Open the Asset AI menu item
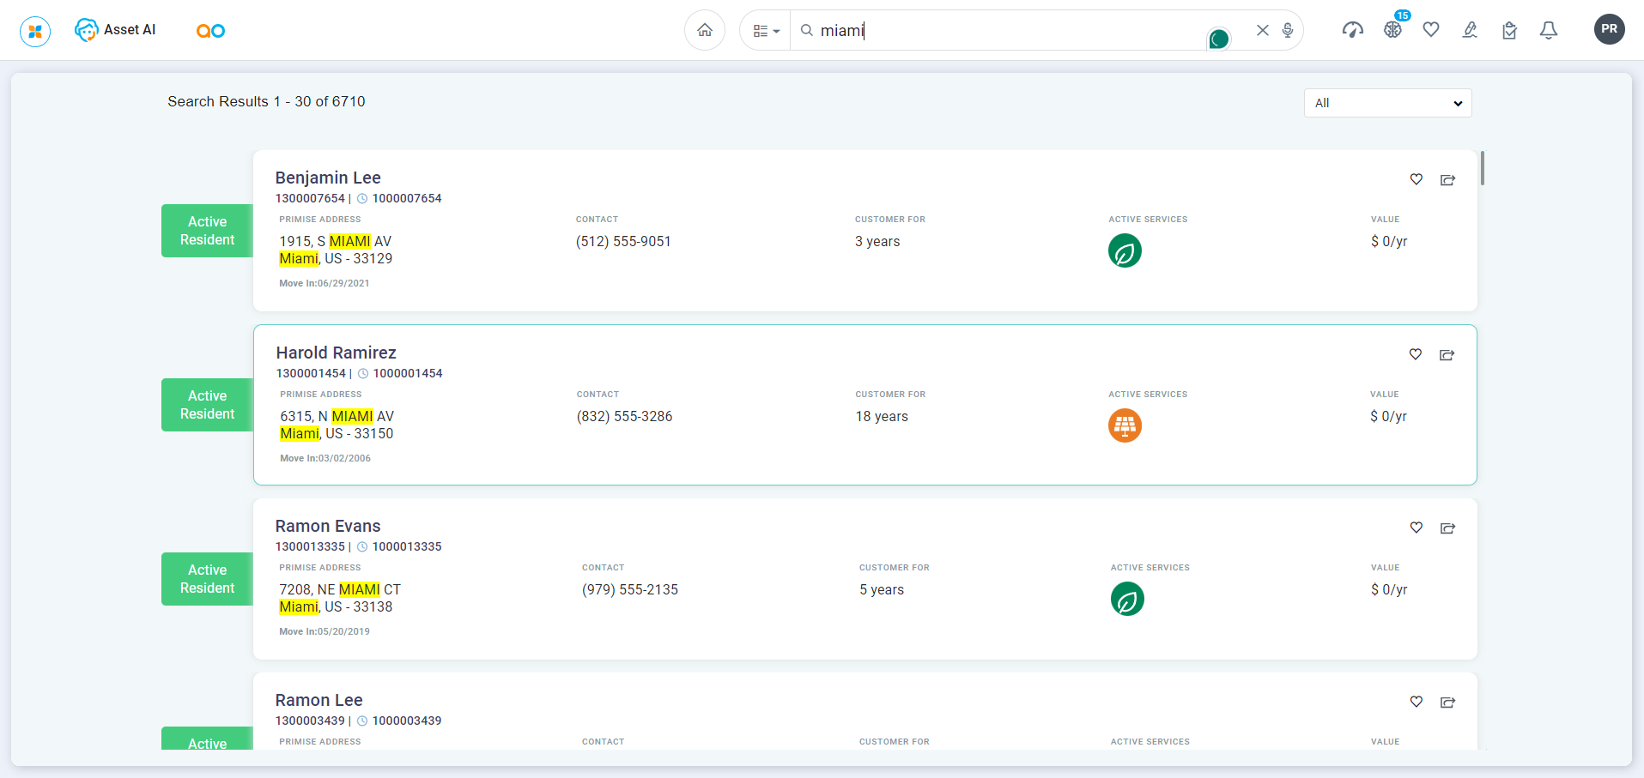 click(x=116, y=30)
